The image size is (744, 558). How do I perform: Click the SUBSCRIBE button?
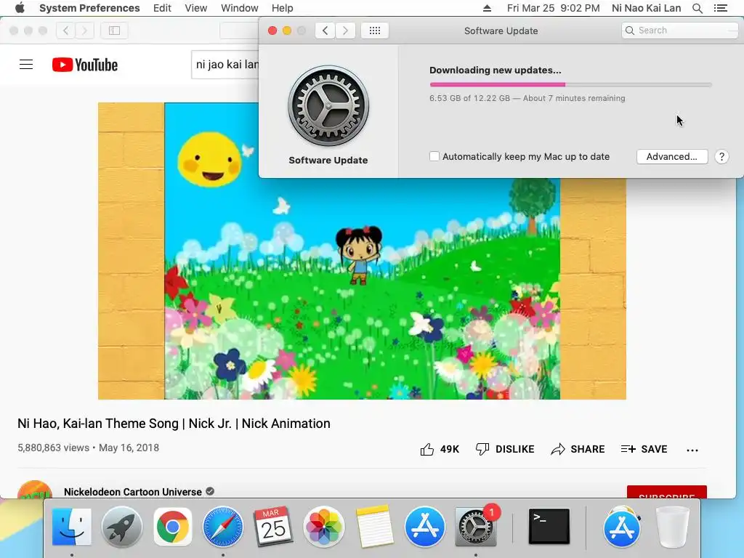pos(667,492)
